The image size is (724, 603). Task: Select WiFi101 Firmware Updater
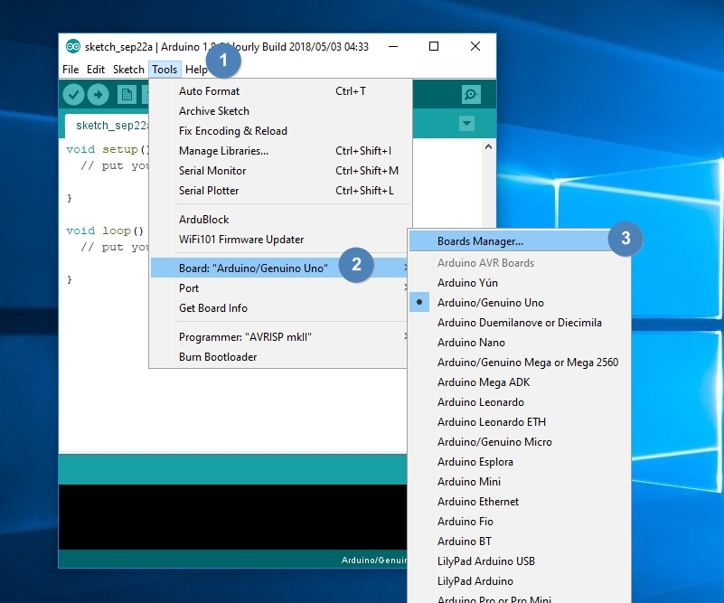pos(279,240)
